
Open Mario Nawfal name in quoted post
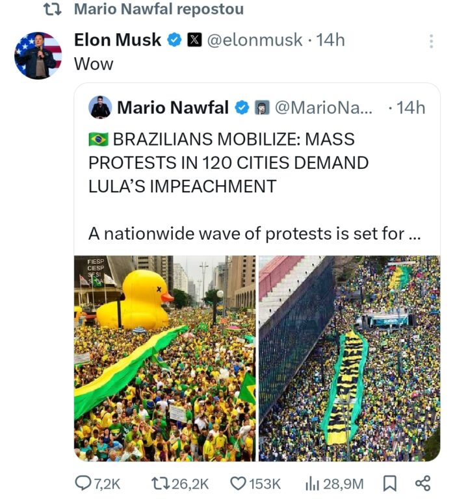point(172,108)
